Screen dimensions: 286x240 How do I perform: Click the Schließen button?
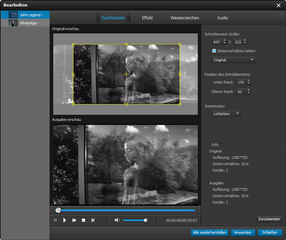270,232
